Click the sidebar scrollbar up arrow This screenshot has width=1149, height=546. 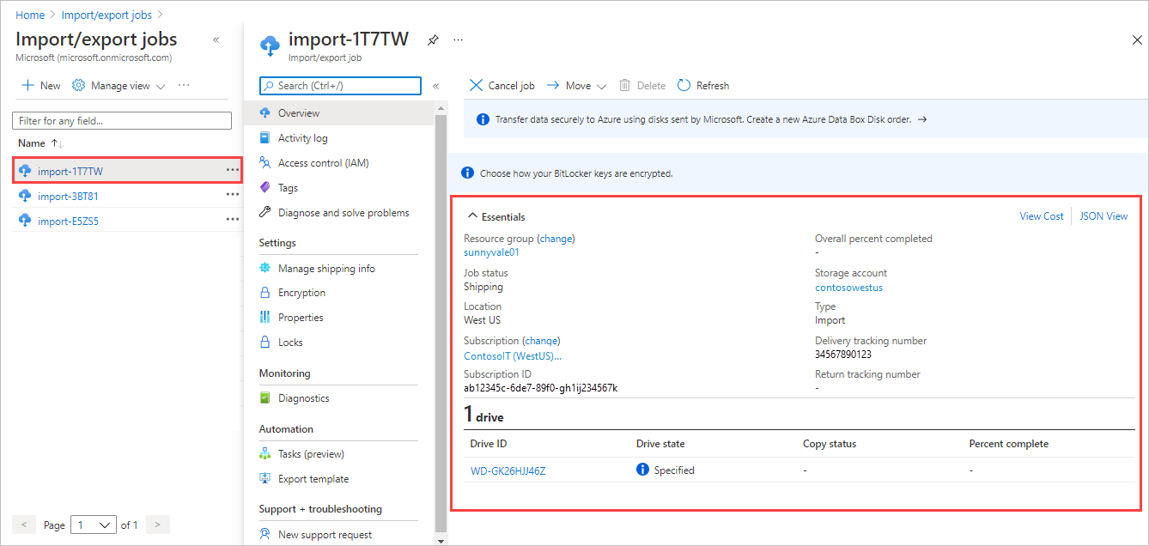[x=441, y=107]
